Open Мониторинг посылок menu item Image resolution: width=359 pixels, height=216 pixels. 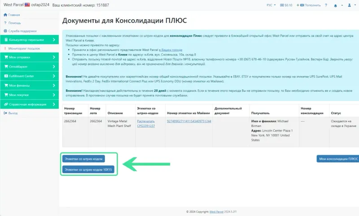[x=24, y=48]
